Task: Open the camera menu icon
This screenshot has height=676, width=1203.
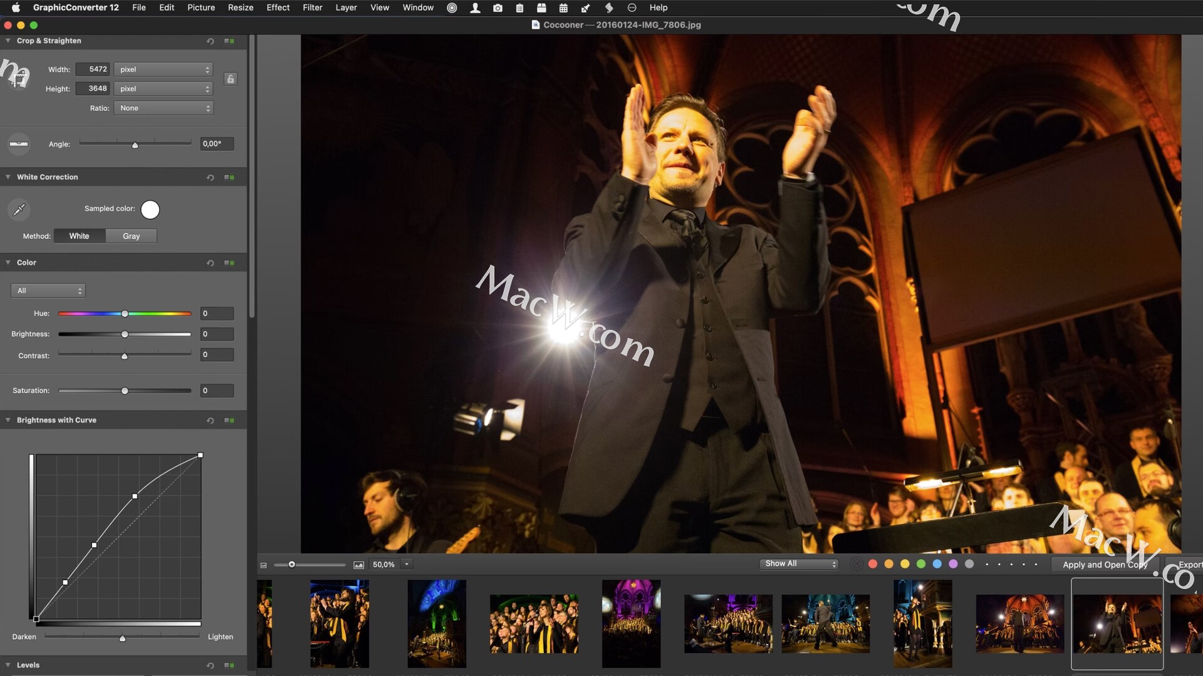Action: (x=497, y=8)
